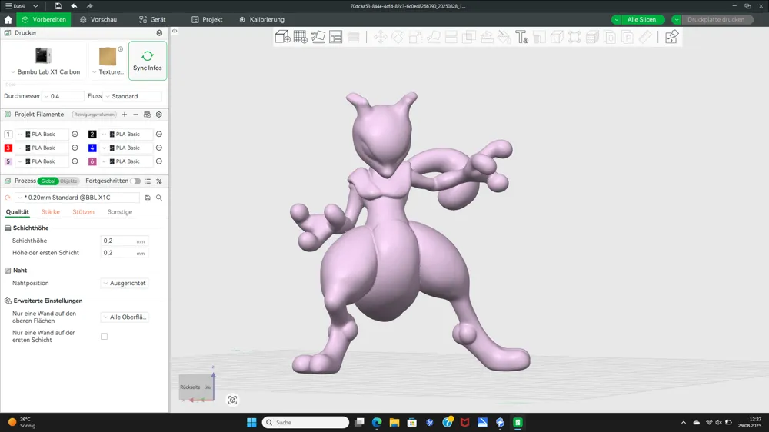
Task: Click the AMS sync icon beside filament gear
Action: tap(147, 115)
